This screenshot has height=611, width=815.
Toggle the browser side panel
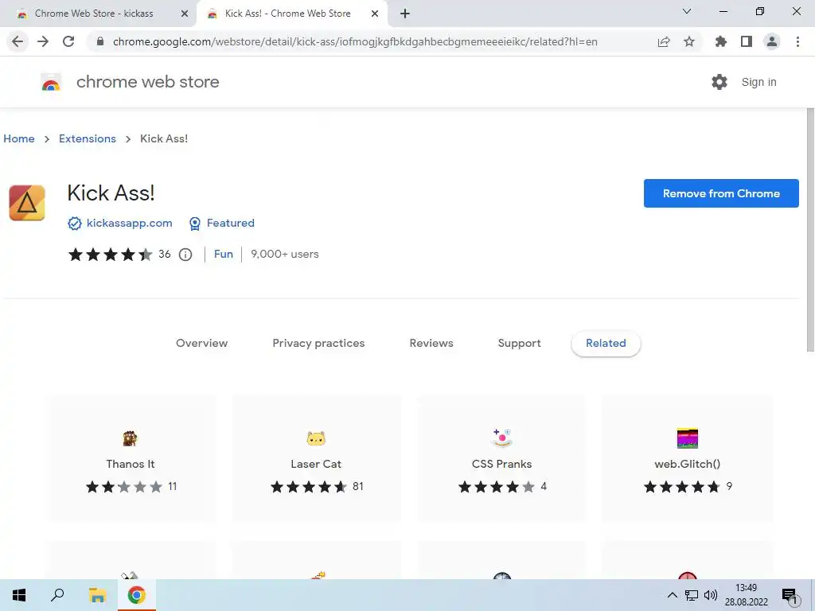click(x=747, y=41)
